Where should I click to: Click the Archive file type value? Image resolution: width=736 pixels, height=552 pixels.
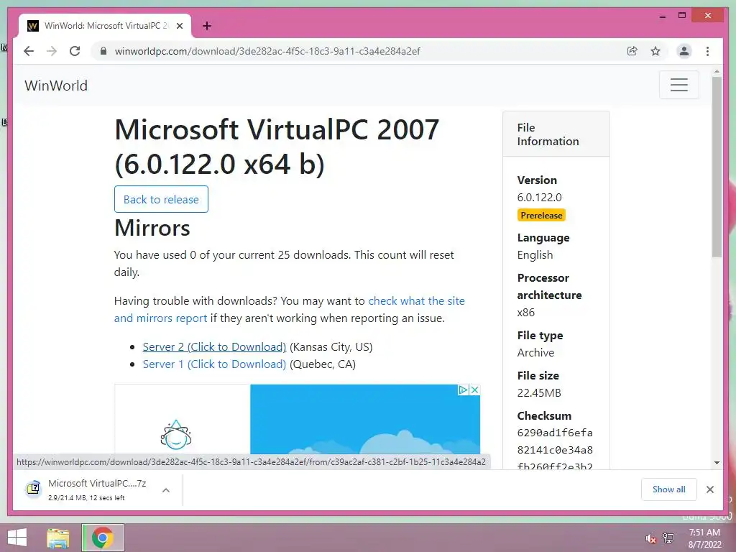(x=535, y=352)
